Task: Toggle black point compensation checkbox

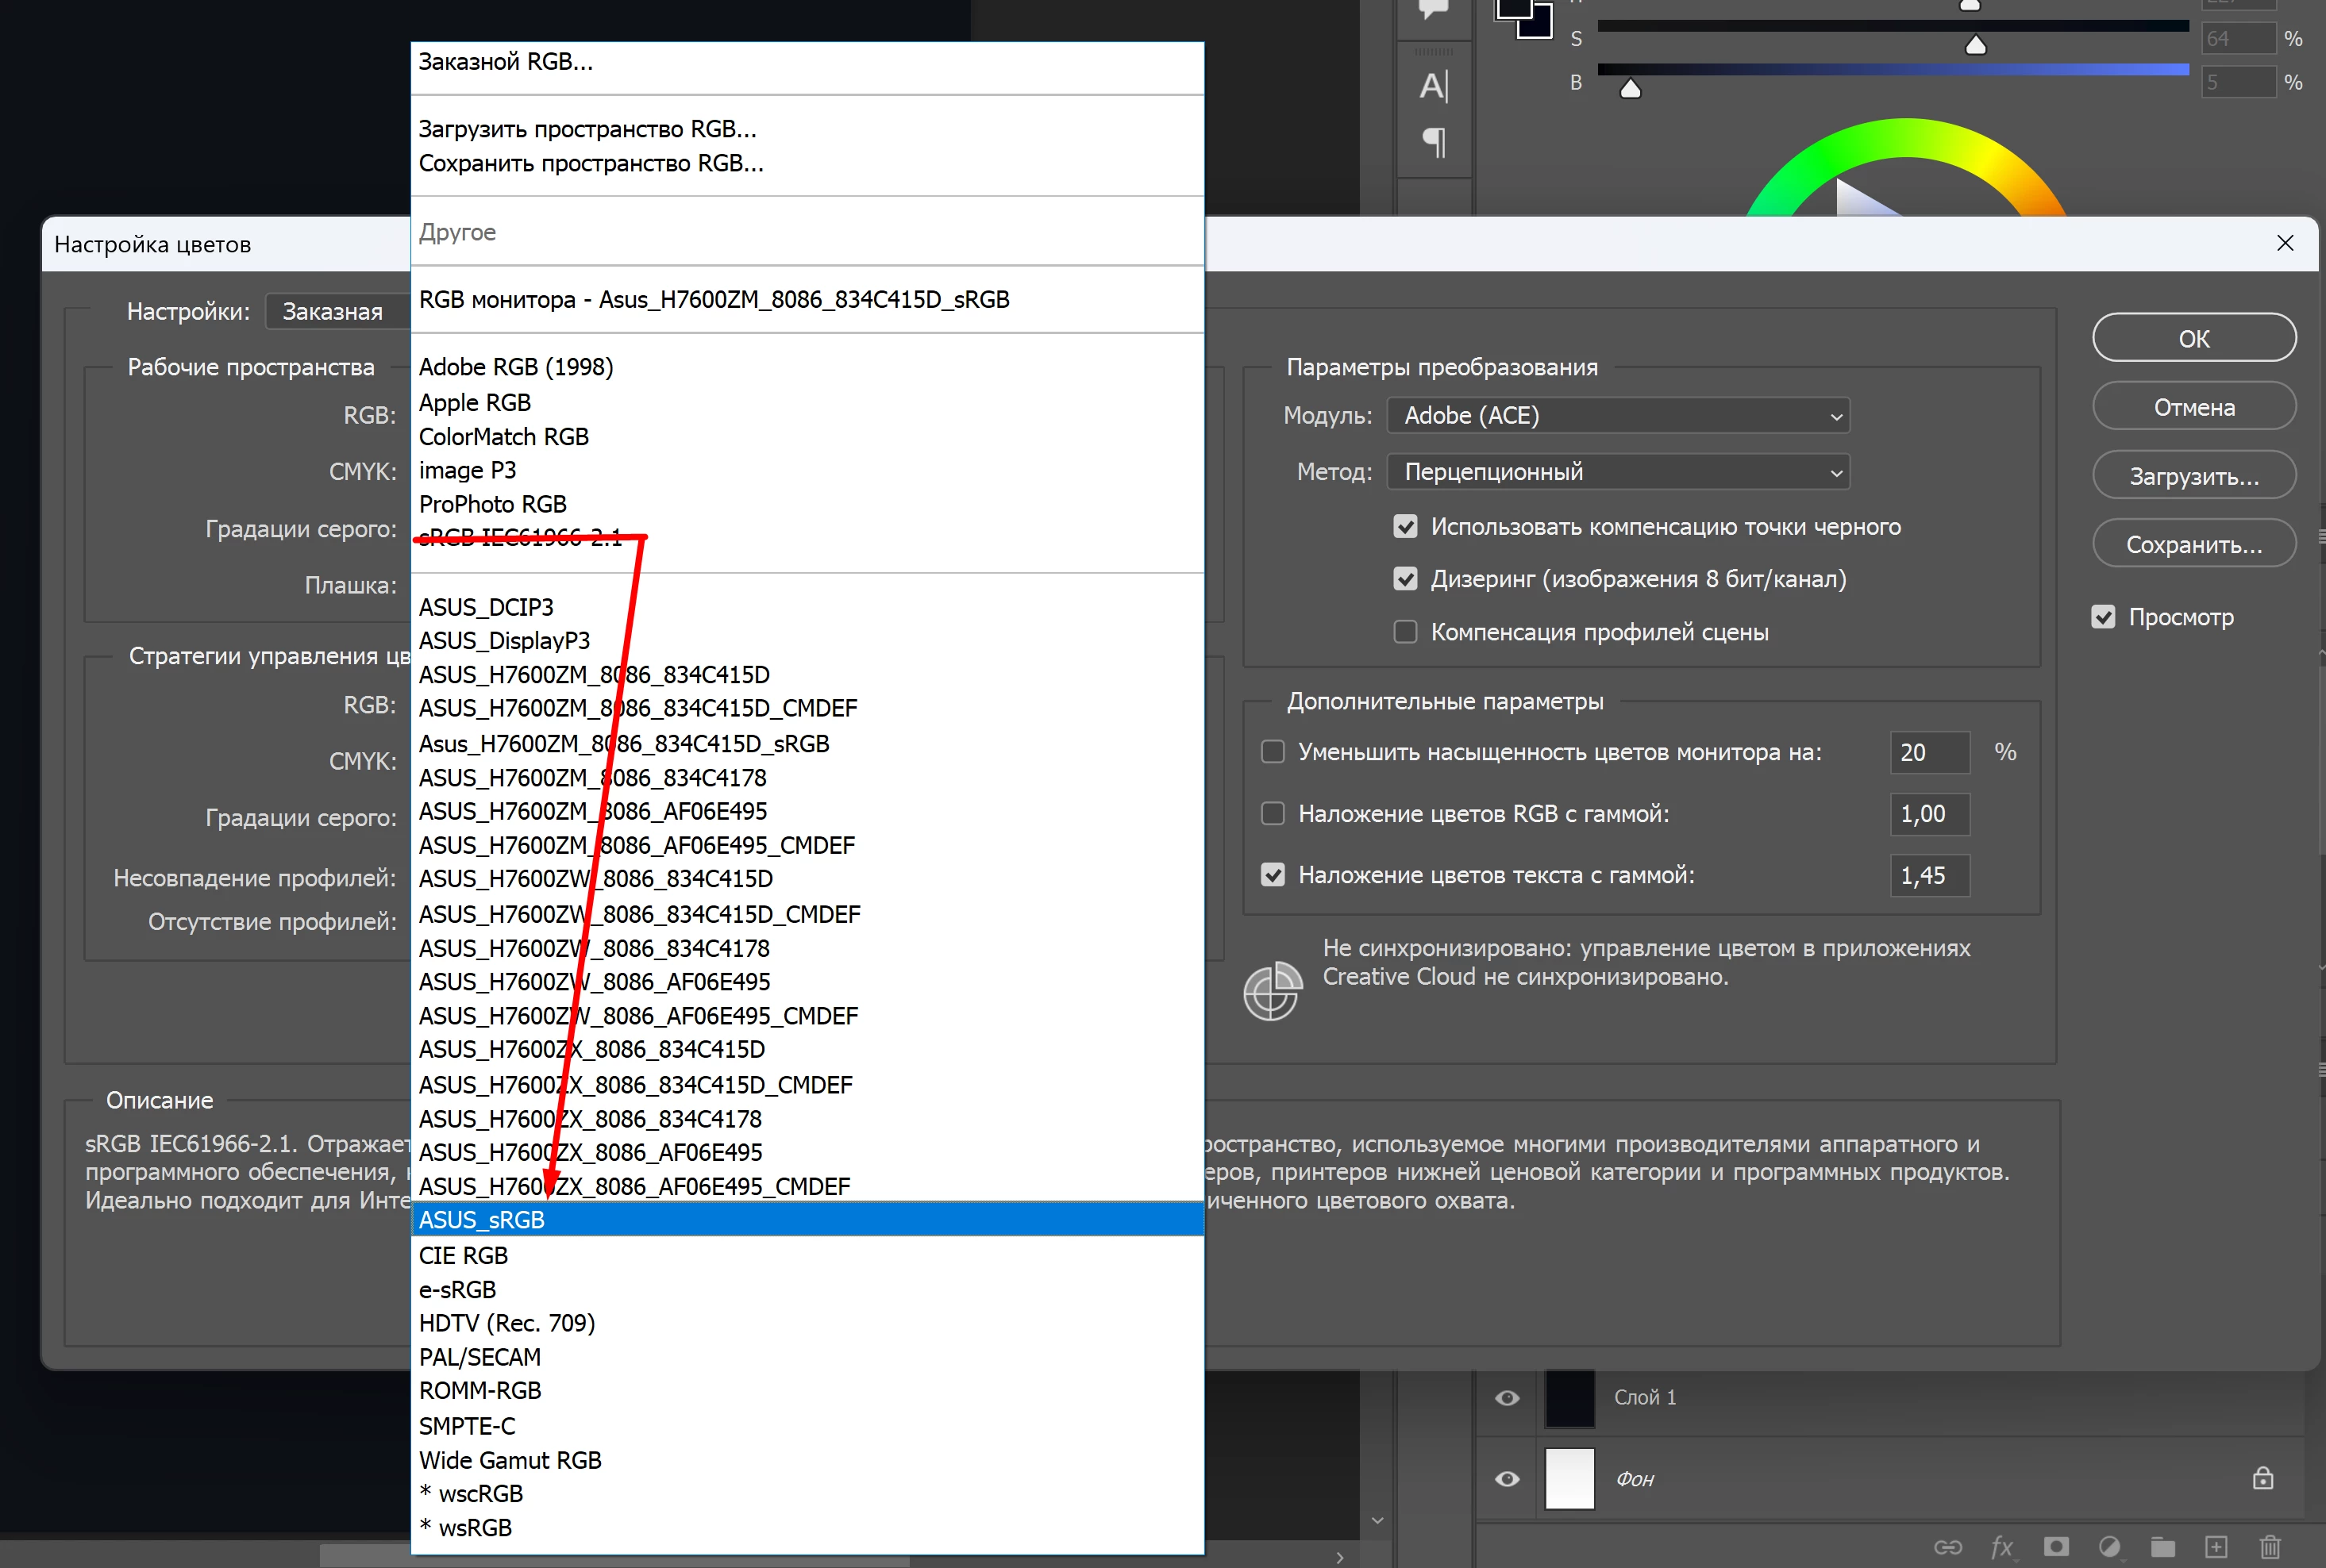Action: pos(1406,527)
